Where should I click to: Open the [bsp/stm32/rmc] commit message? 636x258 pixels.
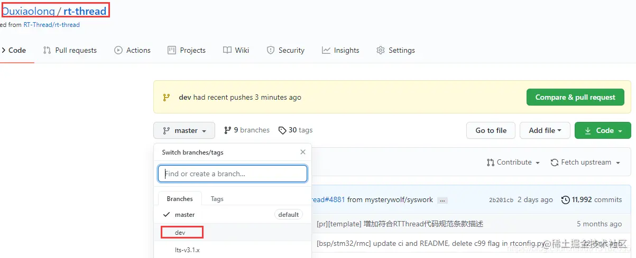tap(431, 244)
